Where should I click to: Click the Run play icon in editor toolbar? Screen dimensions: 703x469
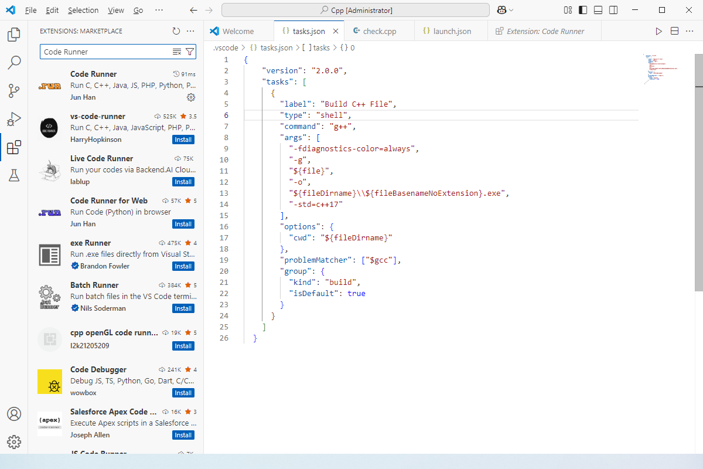(x=659, y=31)
